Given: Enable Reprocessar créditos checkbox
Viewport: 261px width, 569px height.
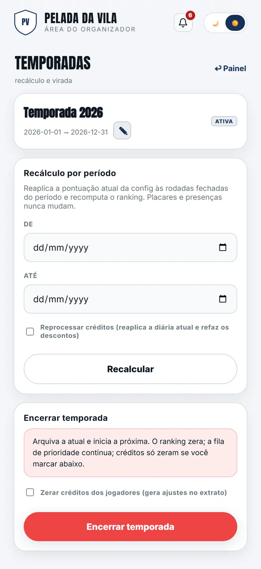Looking at the screenshot, I should [30, 332].
